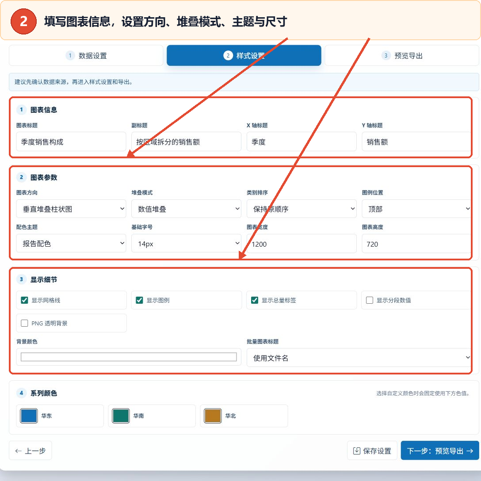Viewport: 481px width, 481px height.
Task: Go back with the 上一步 button
Action: point(31,450)
